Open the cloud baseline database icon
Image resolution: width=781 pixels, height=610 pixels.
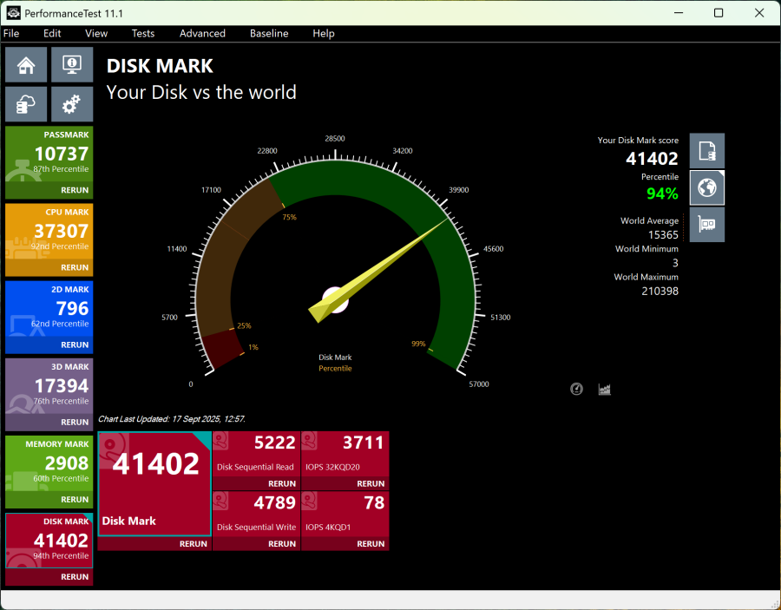click(x=26, y=104)
